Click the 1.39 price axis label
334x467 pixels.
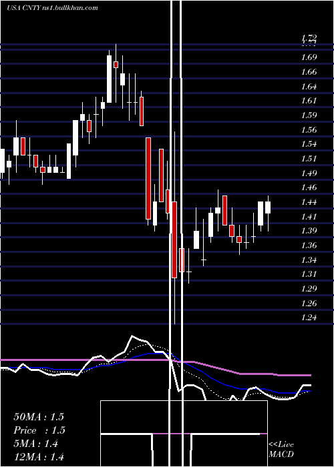tap(309, 231)
